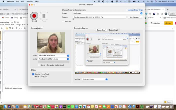Click the Bluetooth menu bar icon

125,2
